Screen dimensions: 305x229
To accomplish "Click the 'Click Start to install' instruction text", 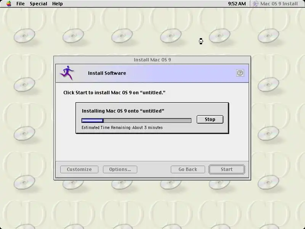I will pos(114,93).
